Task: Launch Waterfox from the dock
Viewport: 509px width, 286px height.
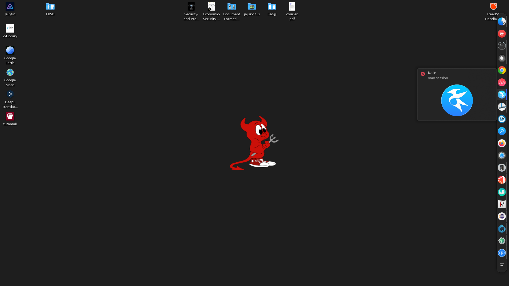Action: click(x=502, y=229)
